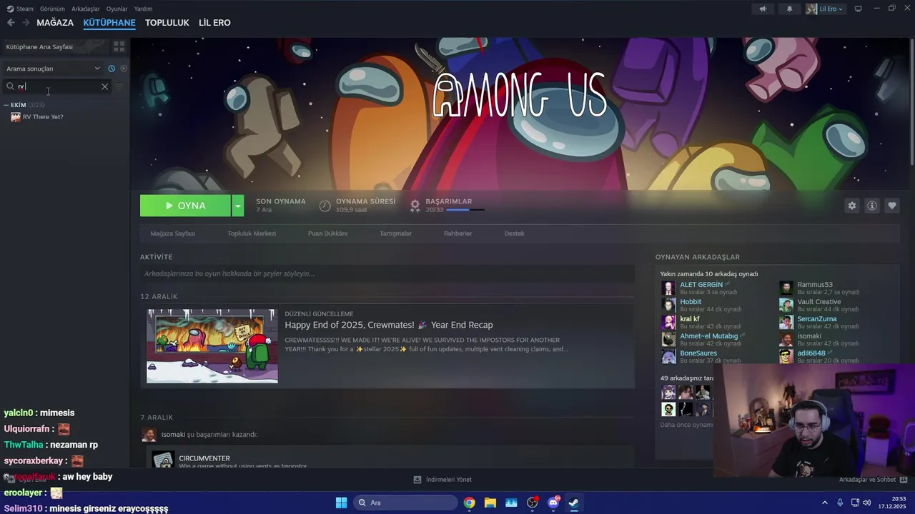Select RV There Yet? in library list
915x514 pixels.
(x=43, y=117)
